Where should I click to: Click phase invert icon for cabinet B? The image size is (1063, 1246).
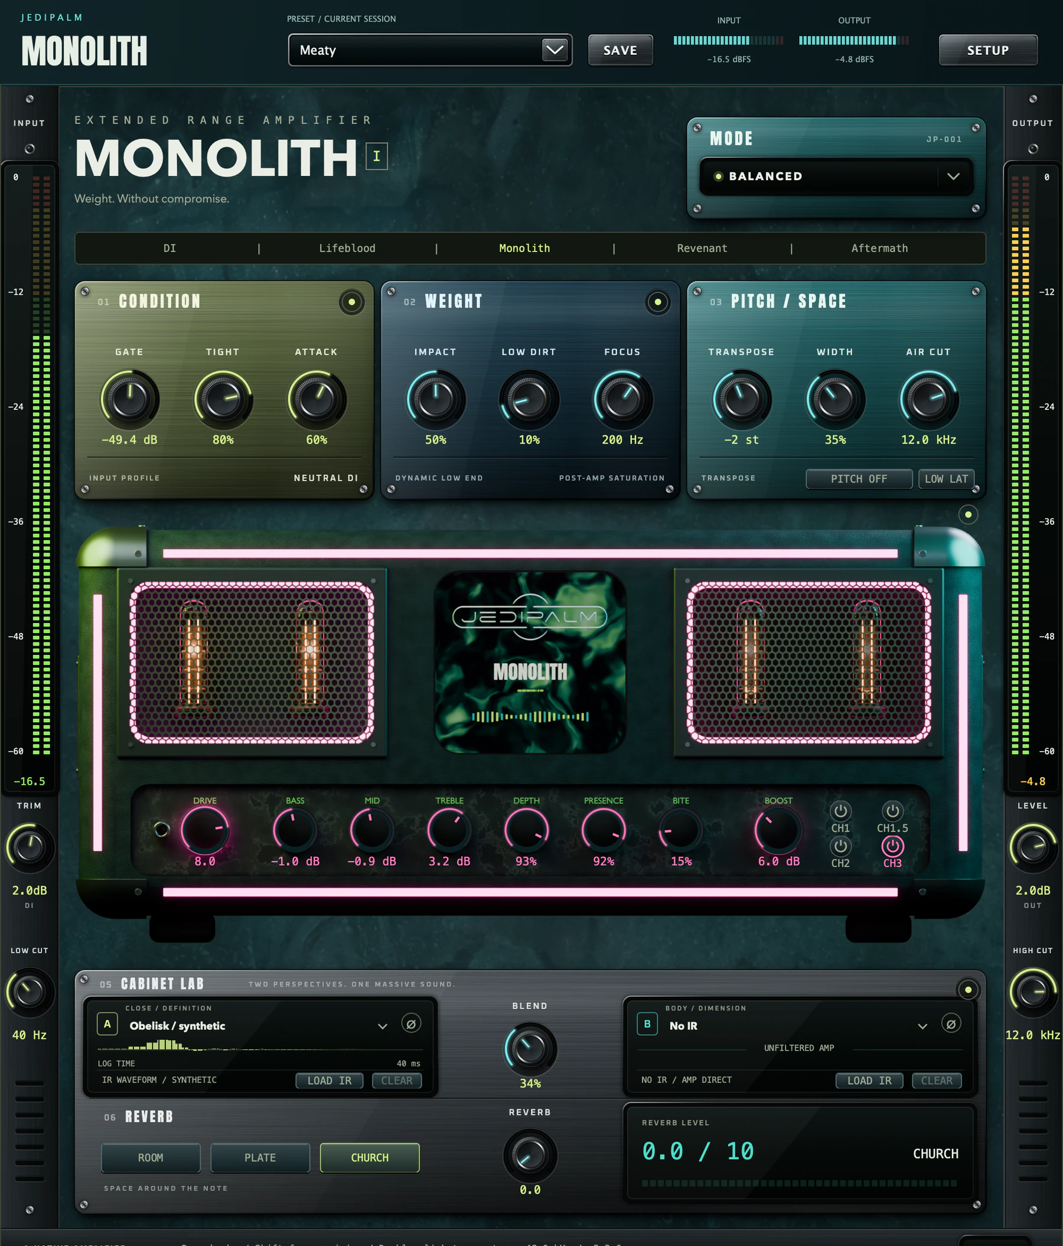[951, 1023]
